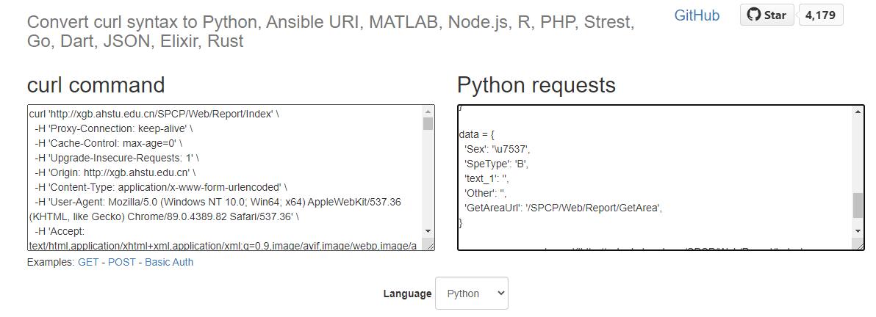The image size is (876, 317).
Task: Click the Python output scroll down arrow
Action: coord(858,231)
